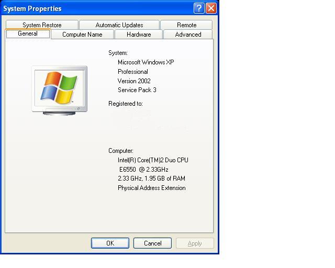Image resolution: width=335 pixels, height=268 pixels.
Task: Switch to the Automatic Updates tab
Action: [x=119, y=25]
